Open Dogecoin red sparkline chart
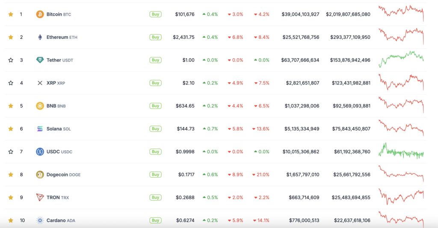 pos(401,173)
